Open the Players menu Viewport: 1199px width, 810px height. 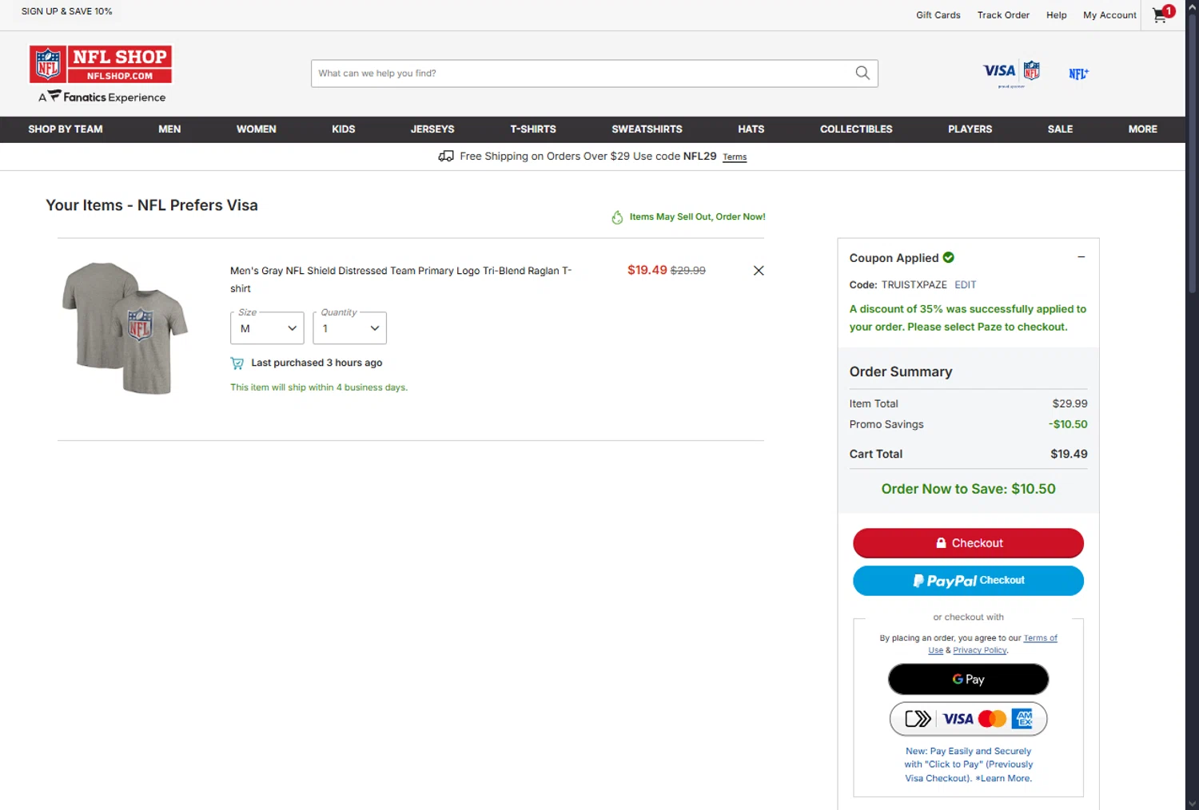point(970,129)
